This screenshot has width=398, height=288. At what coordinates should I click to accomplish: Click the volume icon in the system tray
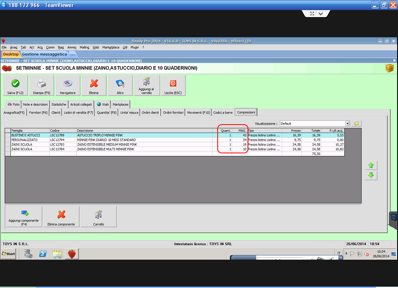[x=366, y=254]
